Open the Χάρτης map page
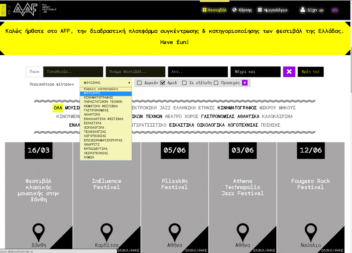The width and height of the screenshot is (352, 253). point(242,10)
